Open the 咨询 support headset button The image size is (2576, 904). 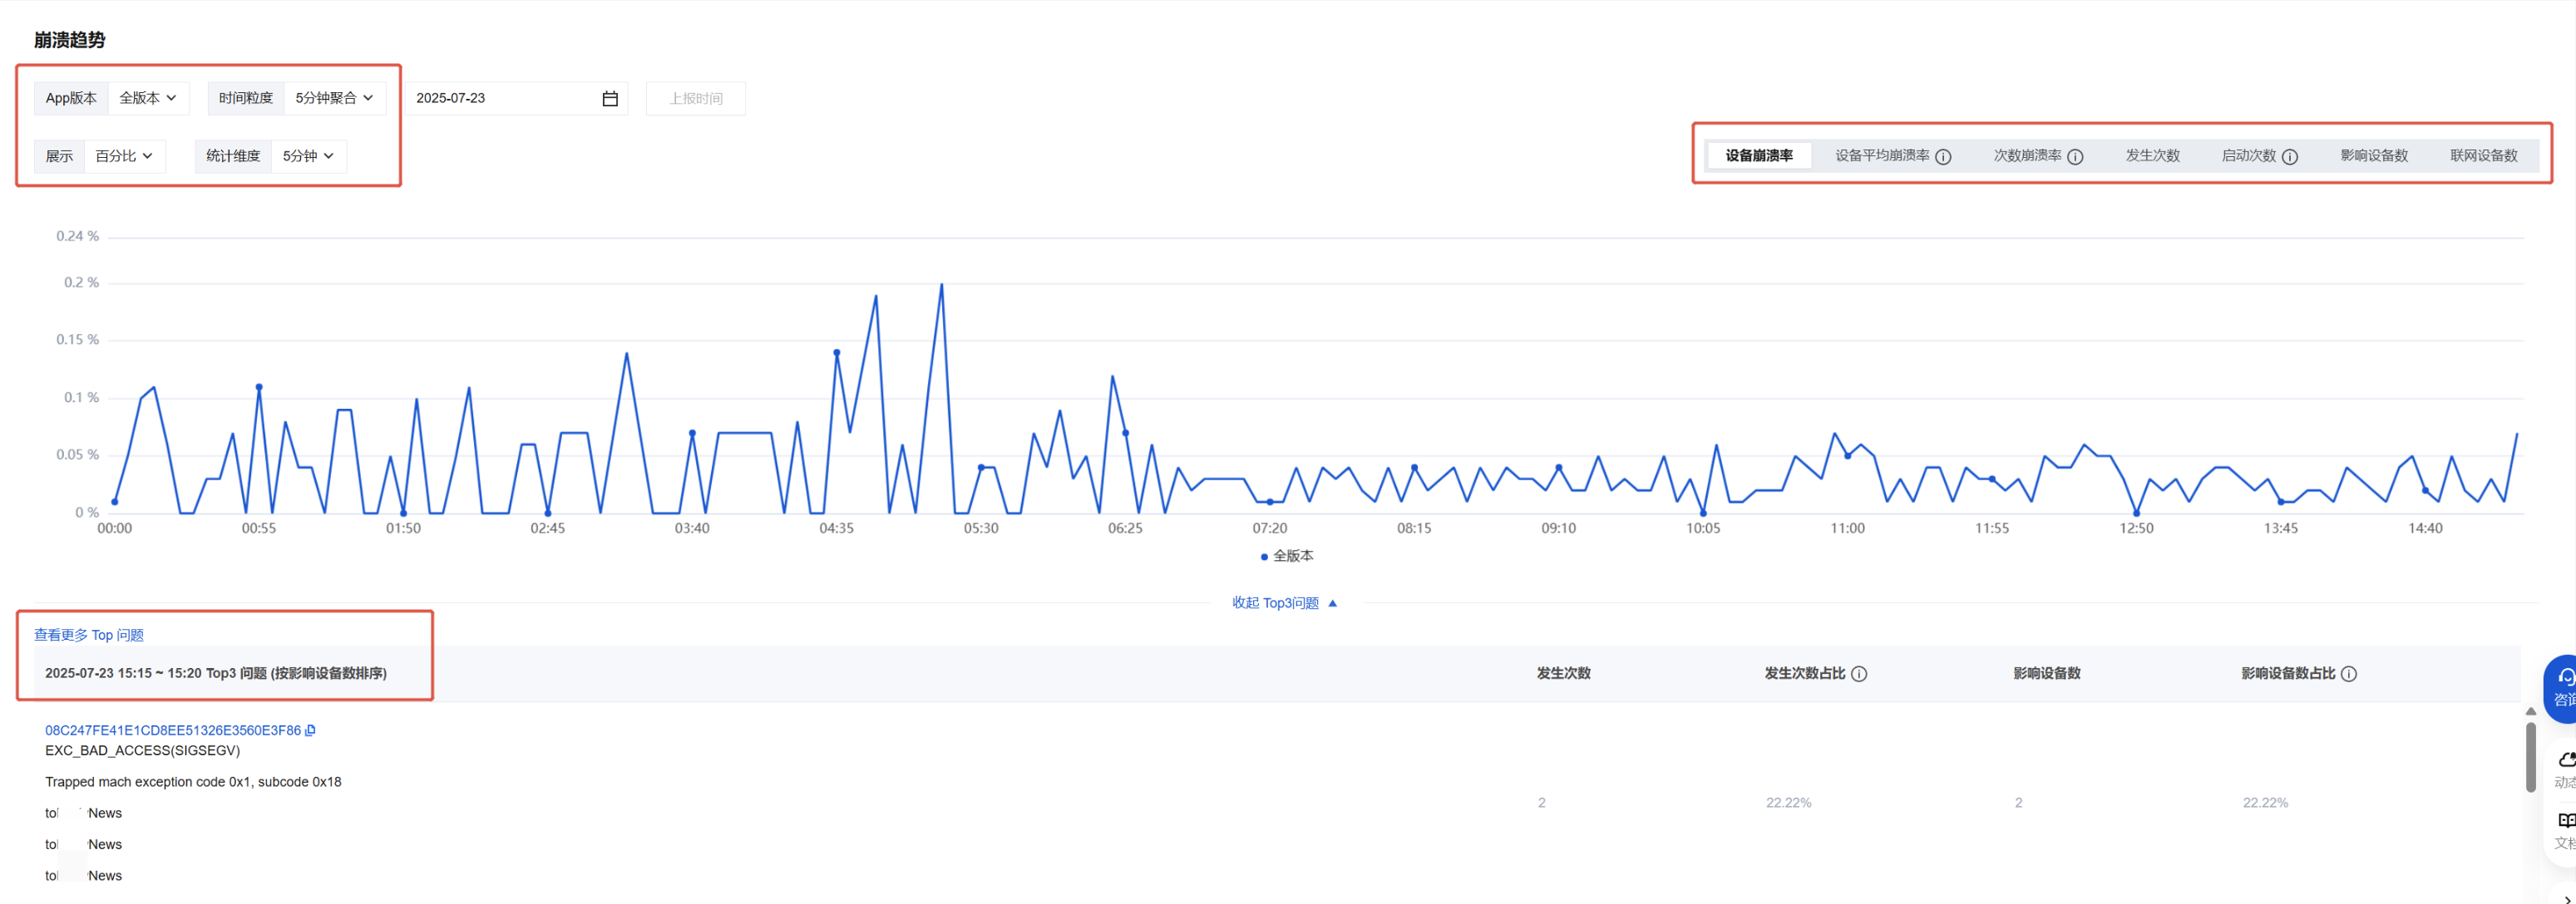(2565, 685)
